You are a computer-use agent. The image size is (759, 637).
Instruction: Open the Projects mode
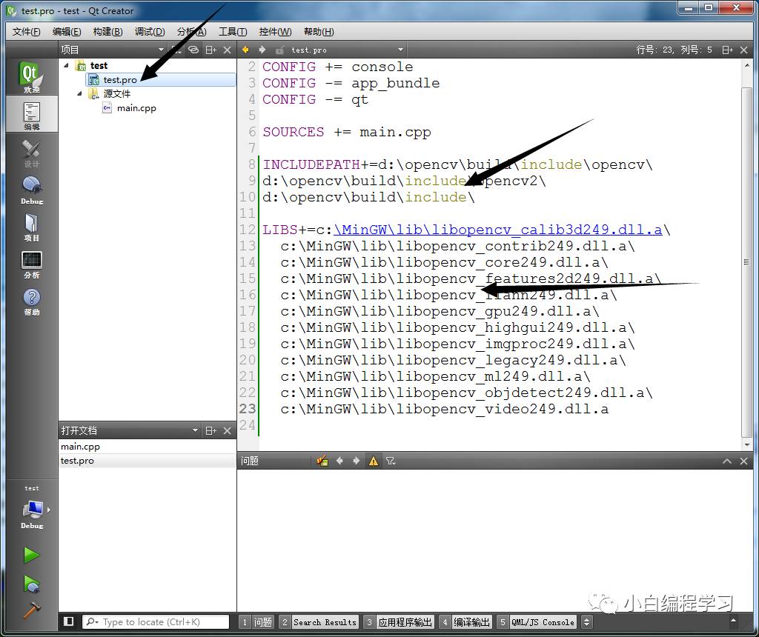[31, 227]
